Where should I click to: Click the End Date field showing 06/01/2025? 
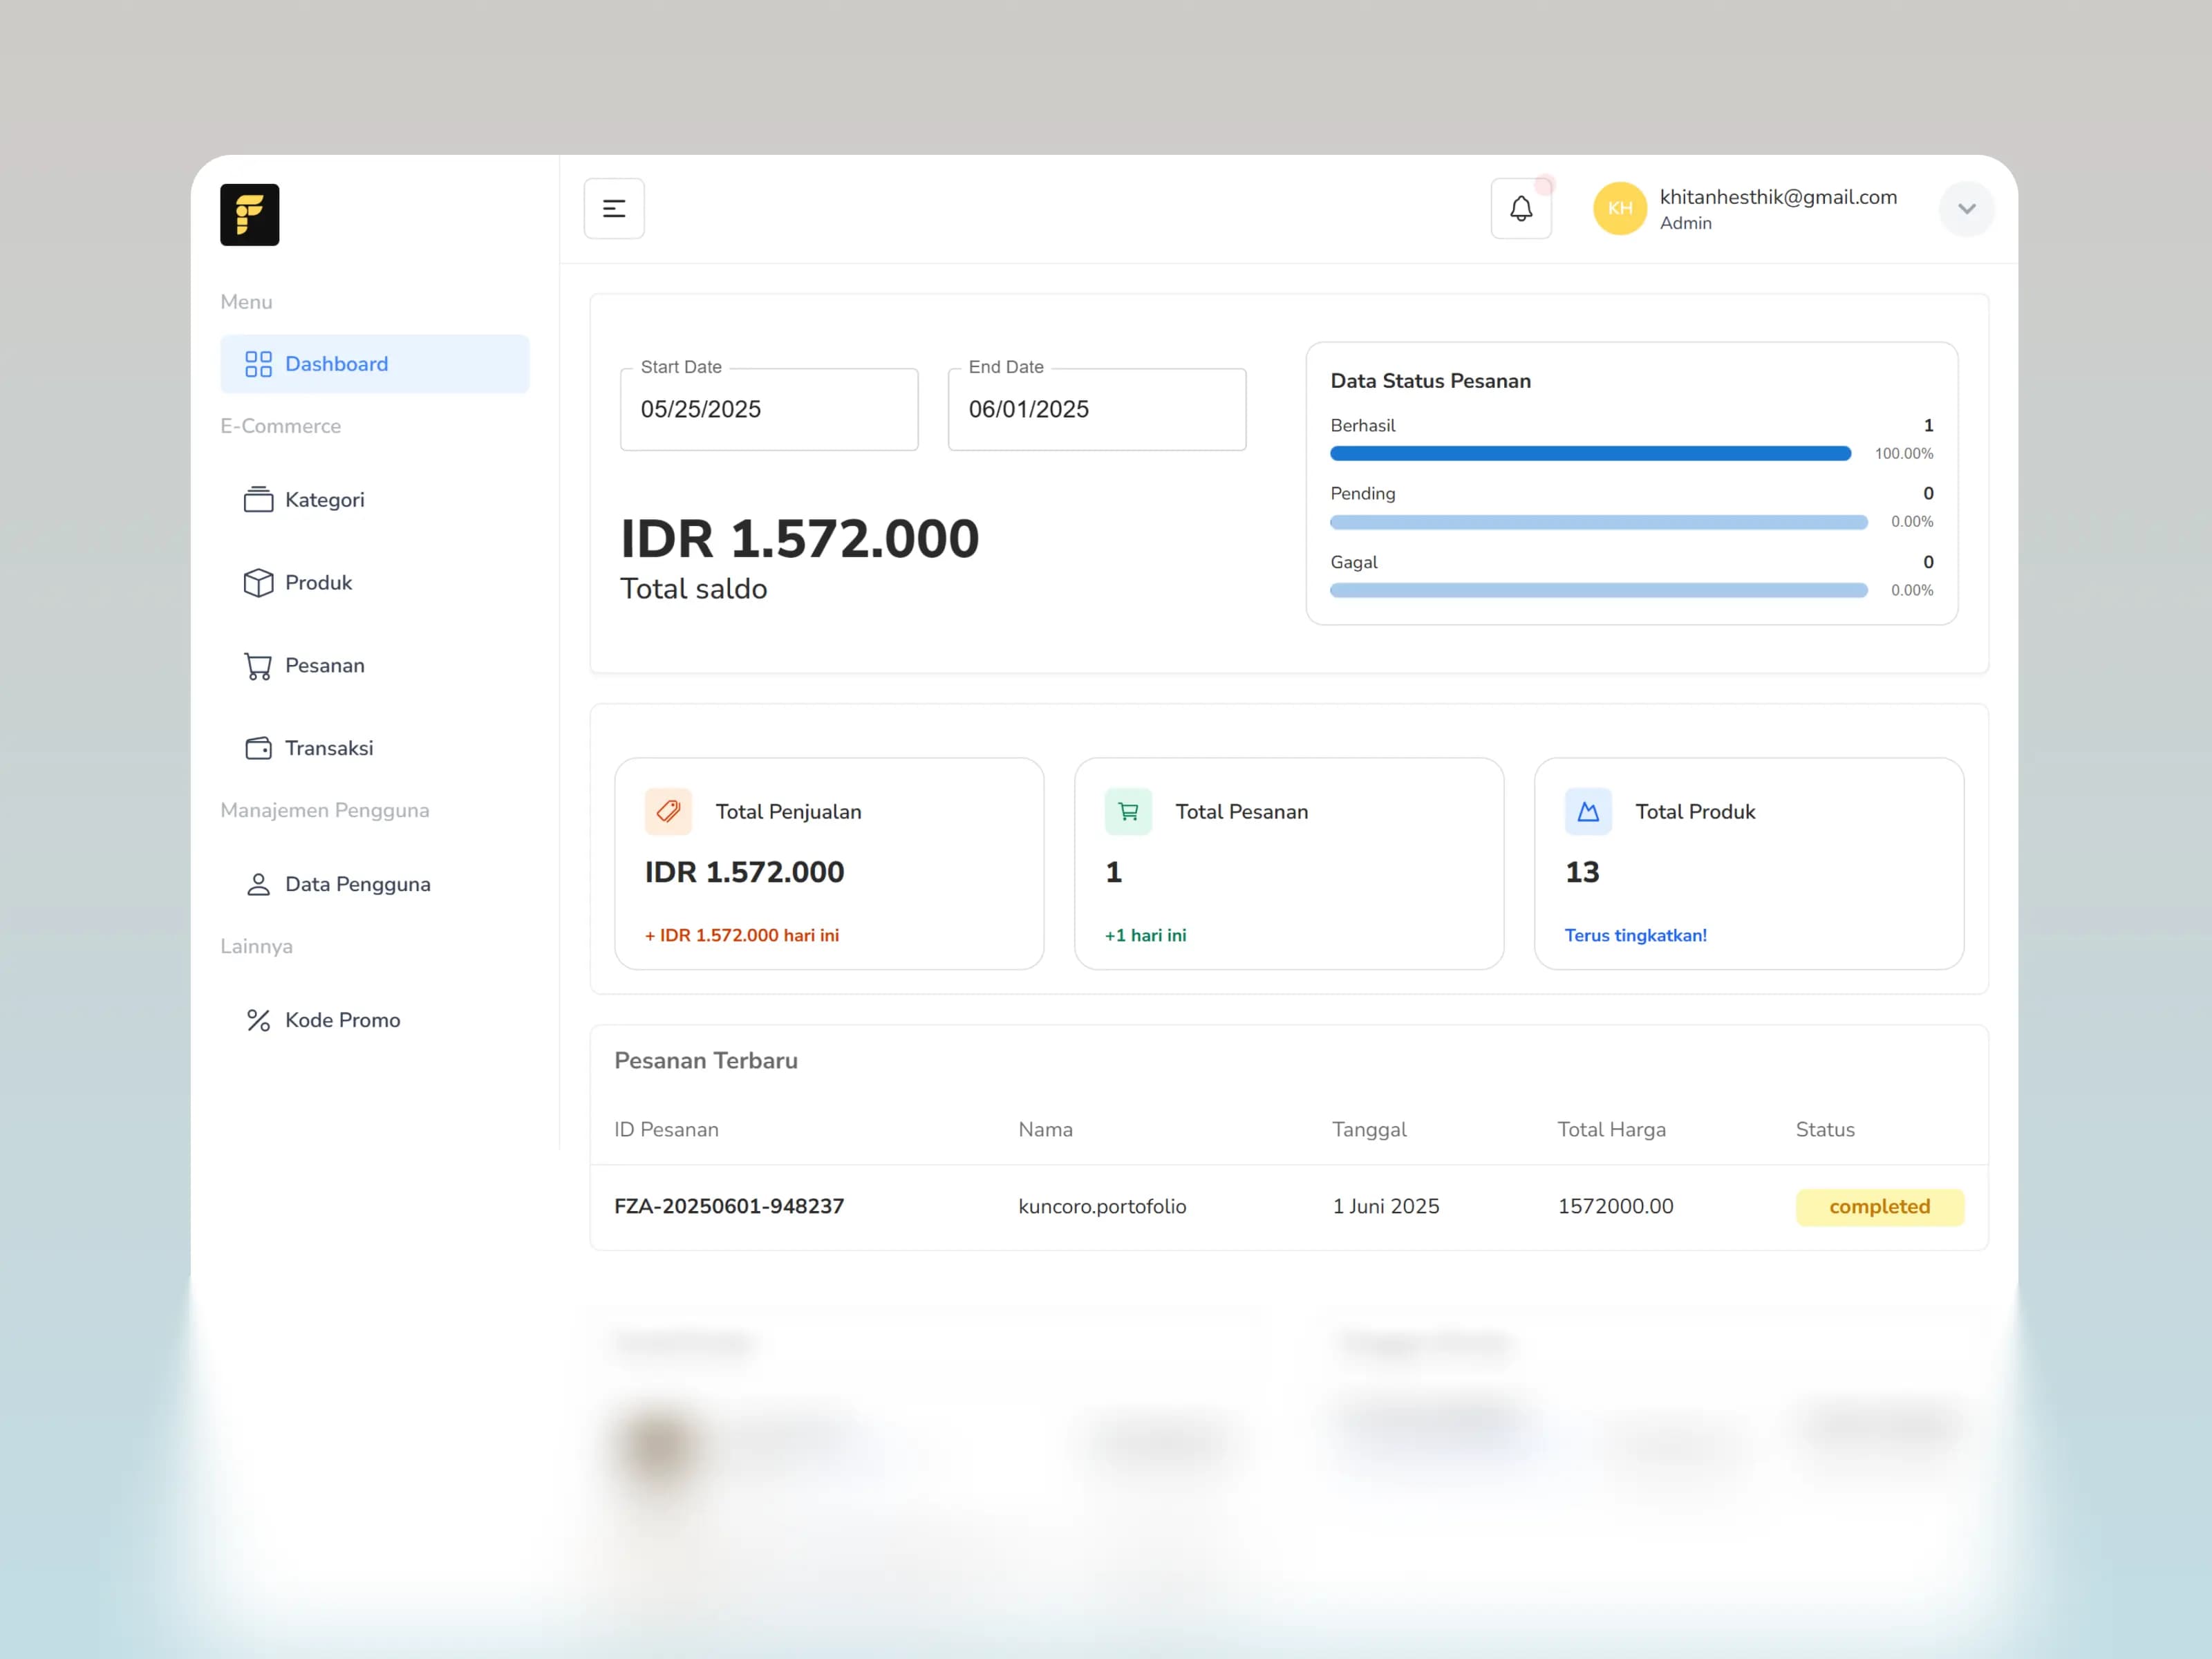click(x=1097, y=409)
